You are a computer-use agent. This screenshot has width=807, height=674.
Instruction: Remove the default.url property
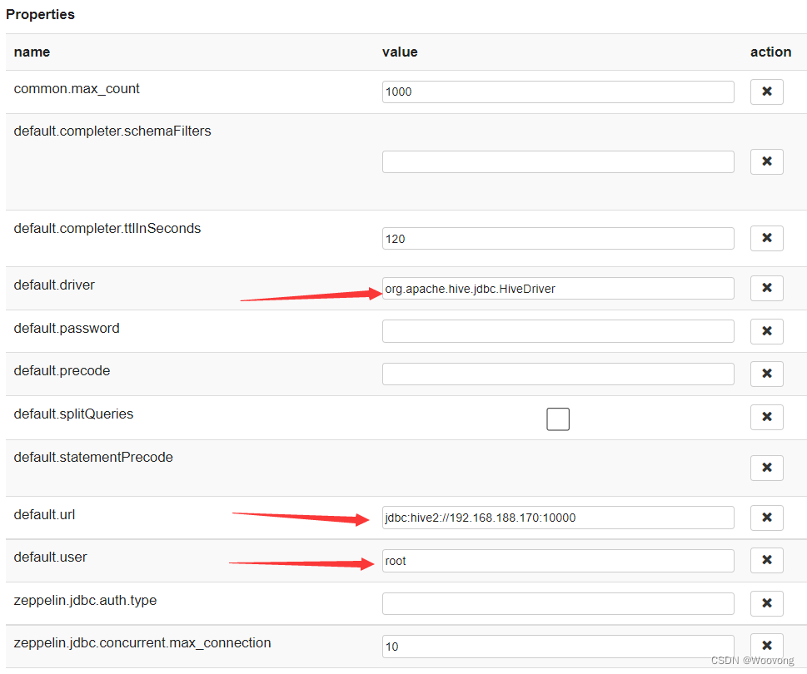[766, 517]
